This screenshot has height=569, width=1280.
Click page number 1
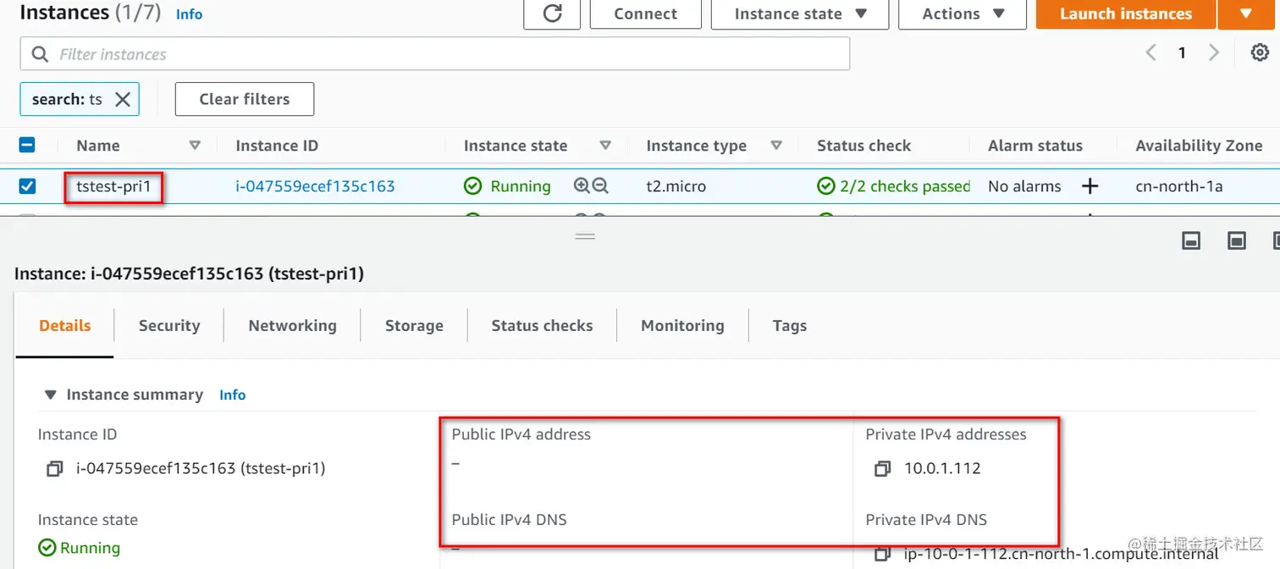pyautogui.click(x=1182, y=53)
